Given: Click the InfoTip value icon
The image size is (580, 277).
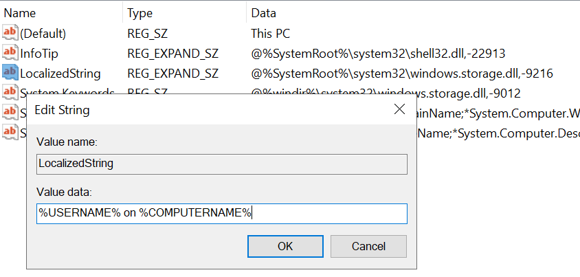Looking at the screenshot, I should click(10, 53).
